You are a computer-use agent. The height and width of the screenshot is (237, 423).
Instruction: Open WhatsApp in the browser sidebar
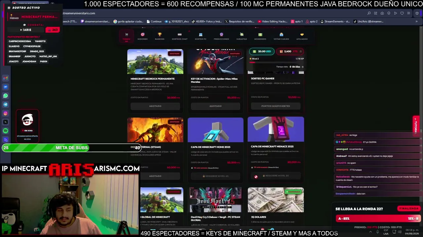coord(6,96)
